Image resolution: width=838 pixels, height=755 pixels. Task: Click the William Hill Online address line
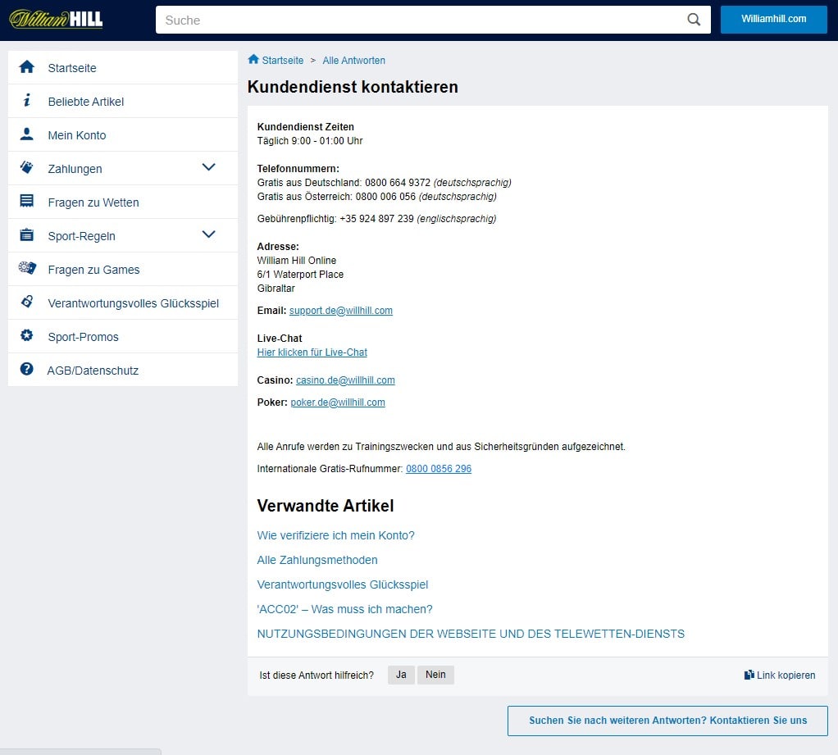click(297, 261)
